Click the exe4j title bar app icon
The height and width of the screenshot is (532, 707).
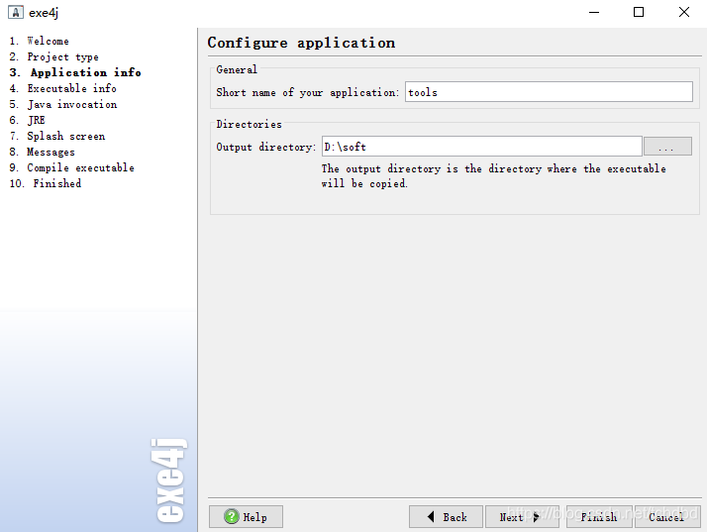(x=15, y=12)
